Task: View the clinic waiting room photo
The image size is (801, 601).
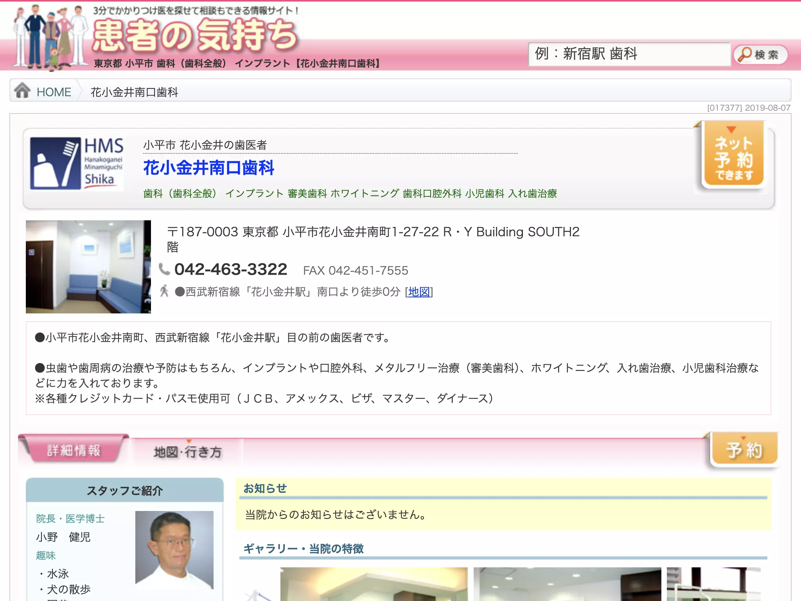Action: click(x=88, y=266)
